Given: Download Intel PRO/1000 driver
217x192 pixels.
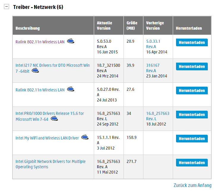Looking at the screenshot, I should [192, 115].
